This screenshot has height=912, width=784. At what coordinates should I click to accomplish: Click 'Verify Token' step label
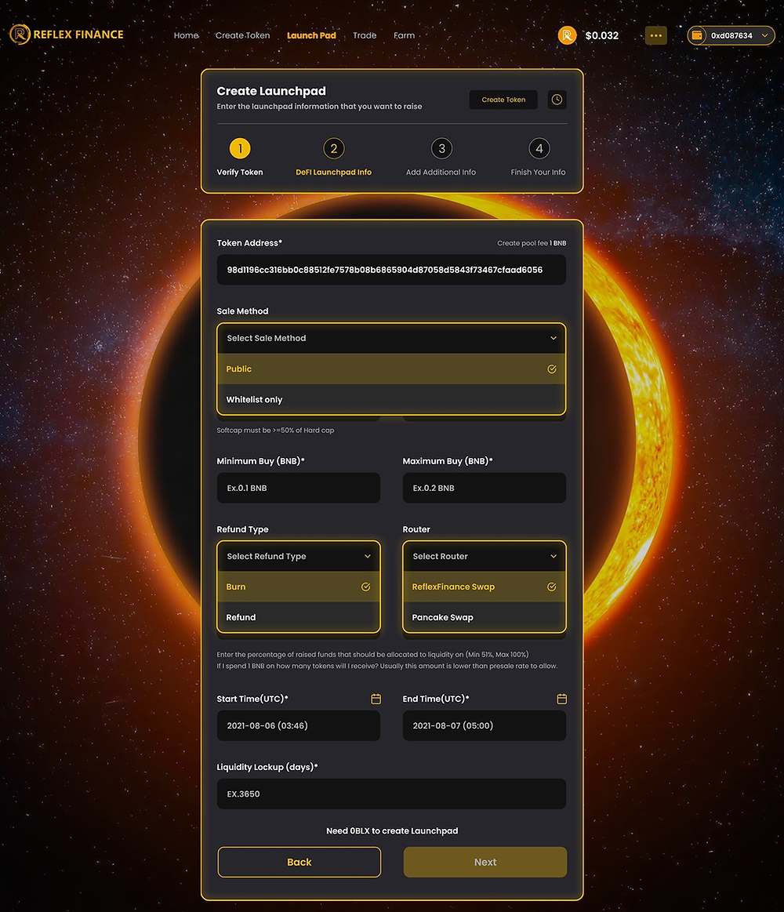(240, 173)
